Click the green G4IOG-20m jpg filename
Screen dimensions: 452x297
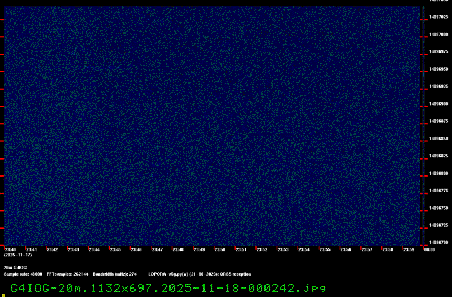(168, 289)
